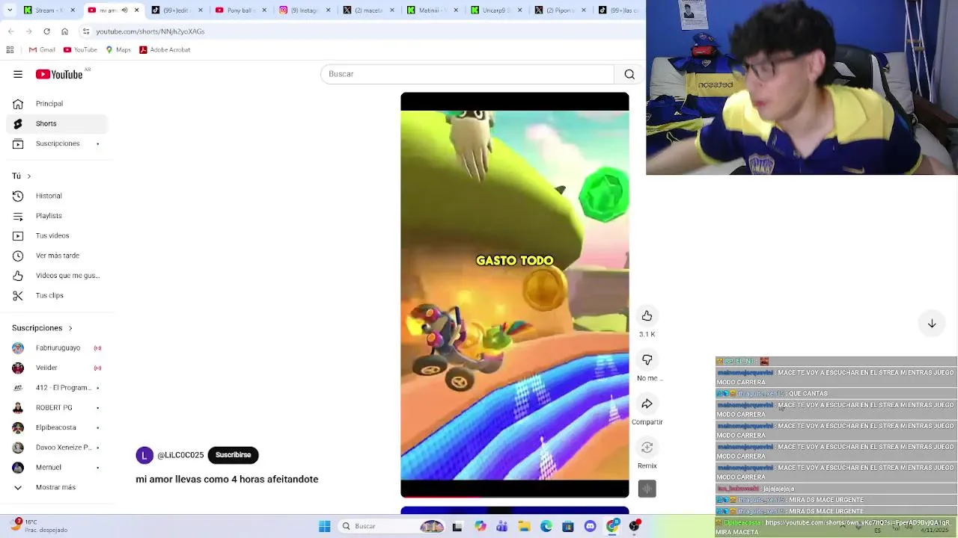Go to next Short with down arrow
958x538 pixels.
coord(932,324)
